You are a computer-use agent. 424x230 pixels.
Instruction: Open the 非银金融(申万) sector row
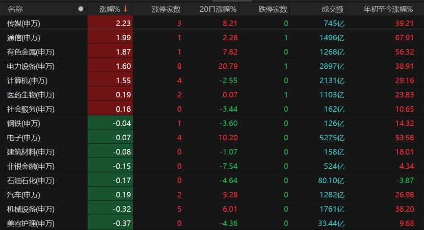click(x=212, y=166)
